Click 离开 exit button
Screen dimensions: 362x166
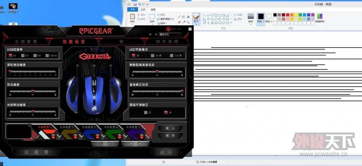point(166,152)
